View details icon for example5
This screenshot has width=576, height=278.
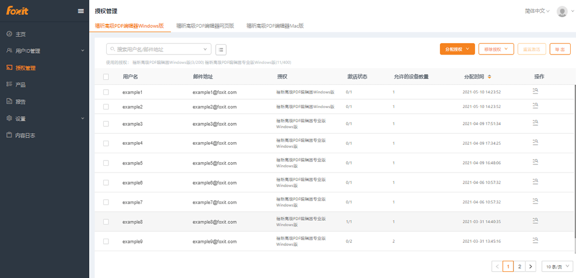[535, 163]
